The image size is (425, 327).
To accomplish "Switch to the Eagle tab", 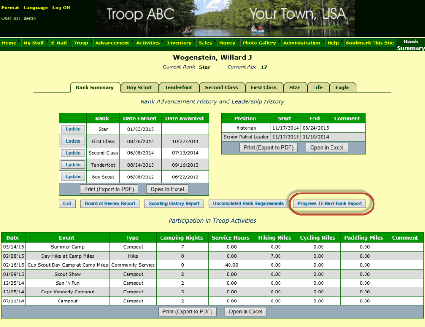I will pos(342,87).
